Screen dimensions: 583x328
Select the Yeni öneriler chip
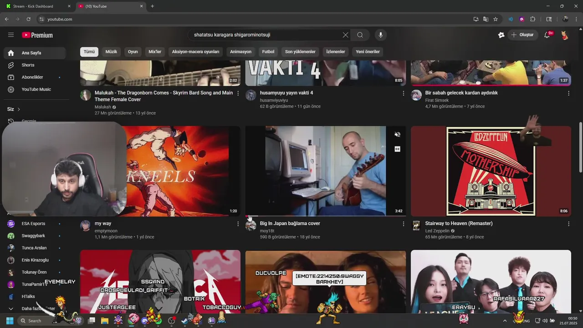pyautogui.click(x=368, y=51)
